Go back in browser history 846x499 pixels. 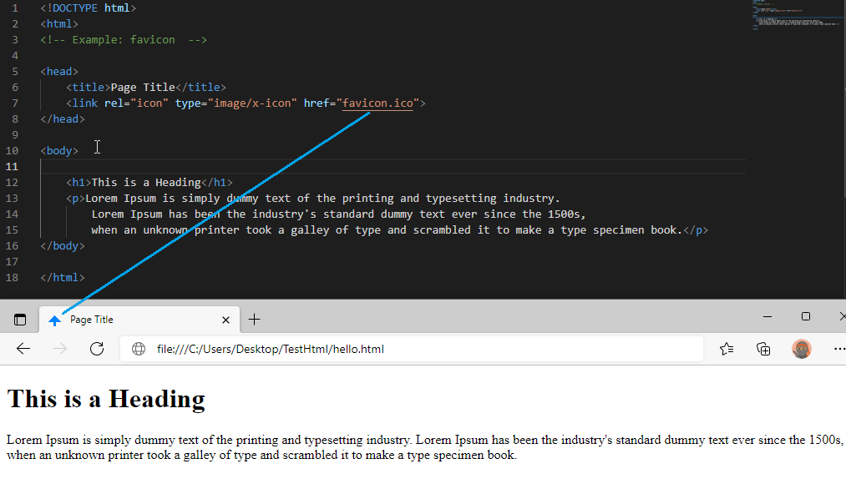click(23, 349)
